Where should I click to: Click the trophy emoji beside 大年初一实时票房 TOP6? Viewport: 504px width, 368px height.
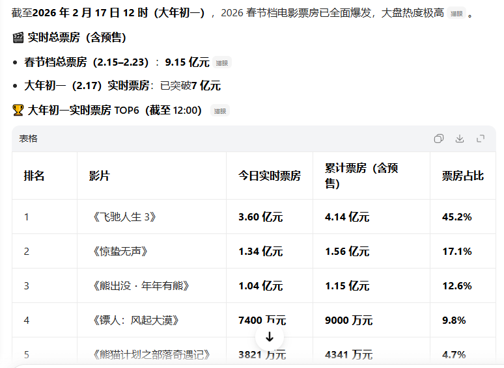click(18, 111)
